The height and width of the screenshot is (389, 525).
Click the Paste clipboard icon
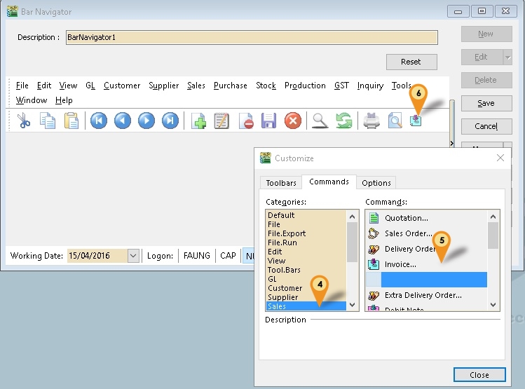point(71,121)
